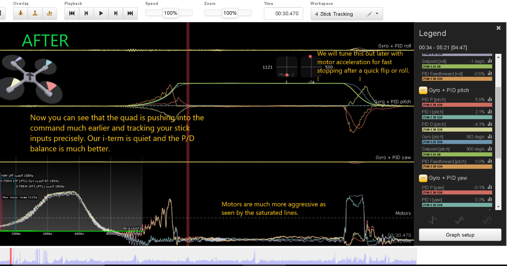Screen dimensions: 507x266
Task: Toggle the spectrum analyser overlay icon
Action: click(49, 13)
